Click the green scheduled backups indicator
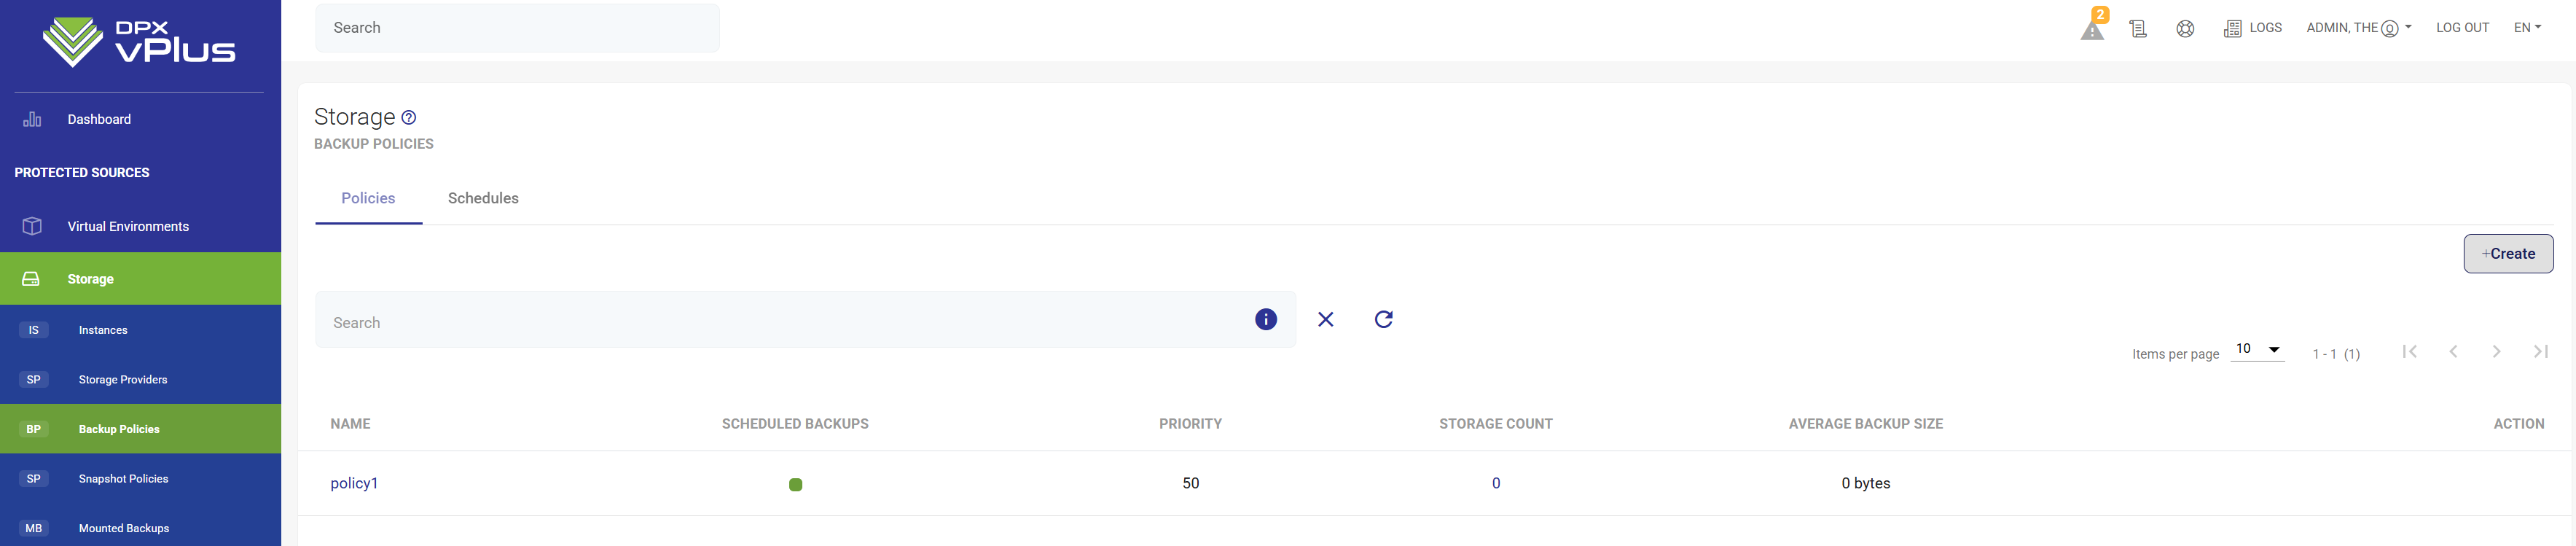 coord(795,484)
